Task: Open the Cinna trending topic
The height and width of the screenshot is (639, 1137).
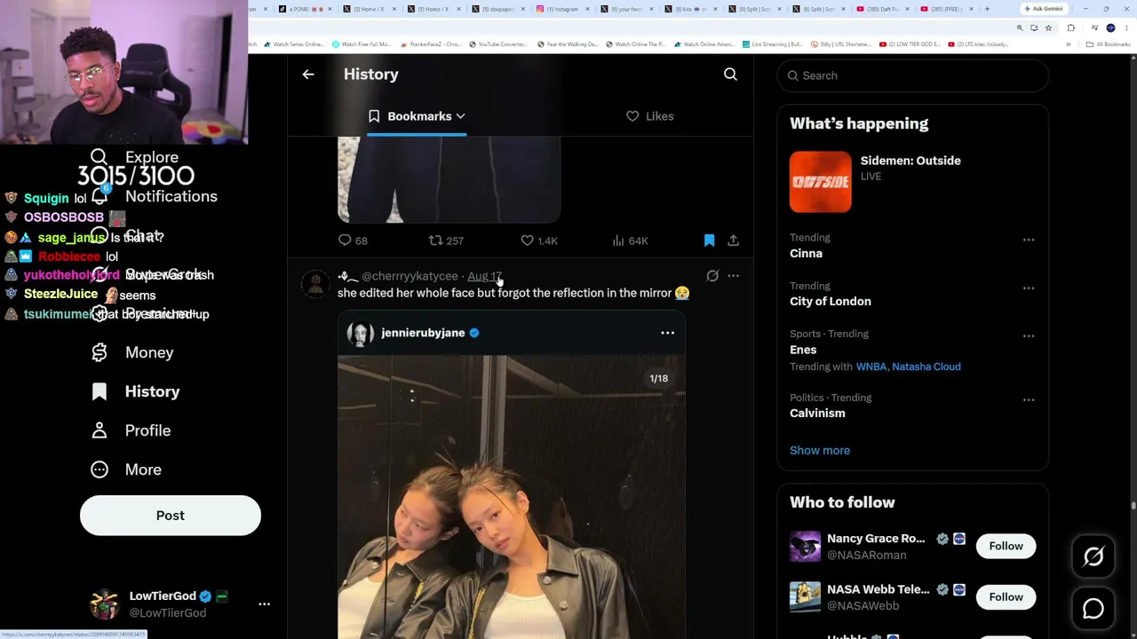Action: coord(806,253)
